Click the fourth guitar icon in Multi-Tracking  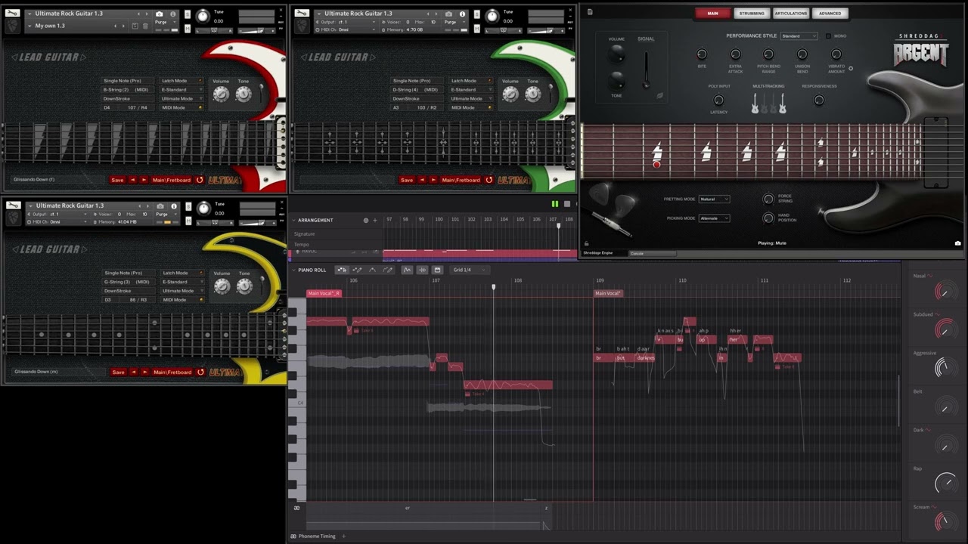point(782,104)
